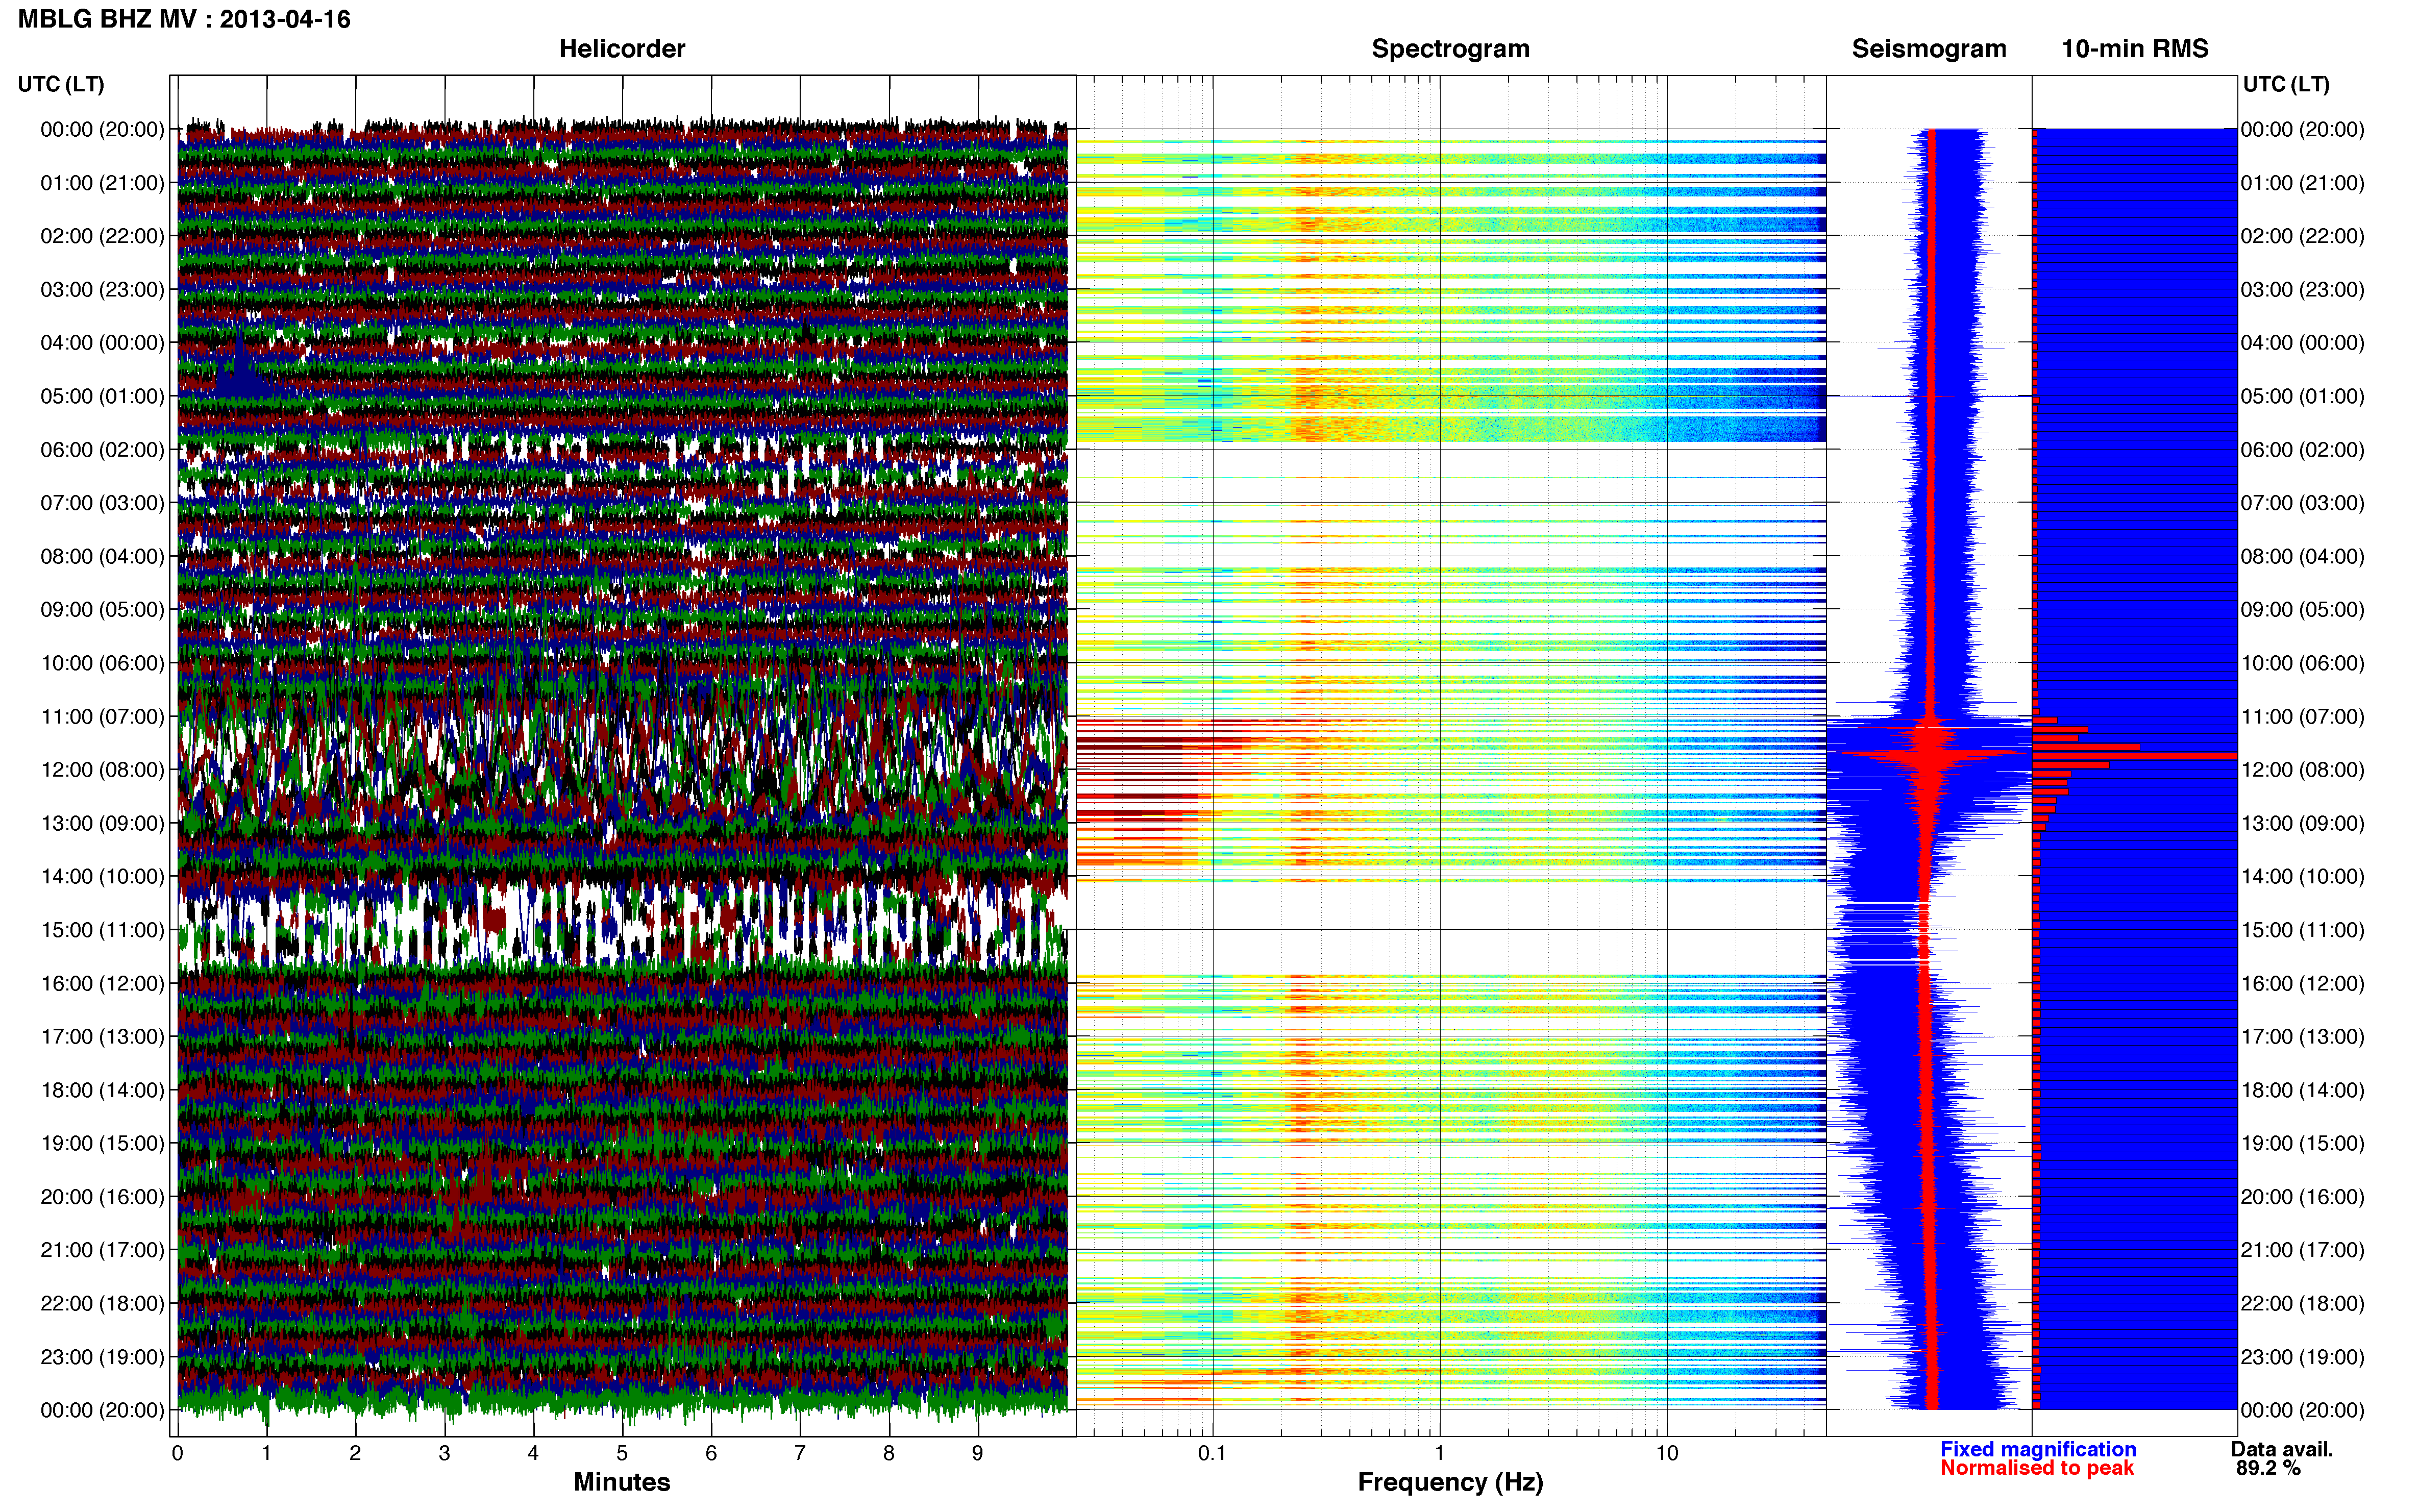
Task: Click left time label '11:00 (07:00)'
Action: click(x=102, y=716)
